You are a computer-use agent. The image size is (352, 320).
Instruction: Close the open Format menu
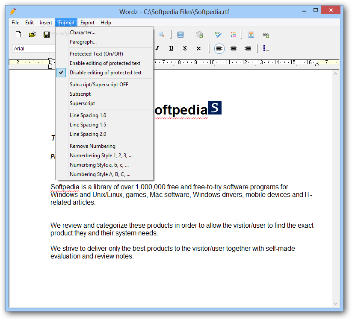coord(66,23)
